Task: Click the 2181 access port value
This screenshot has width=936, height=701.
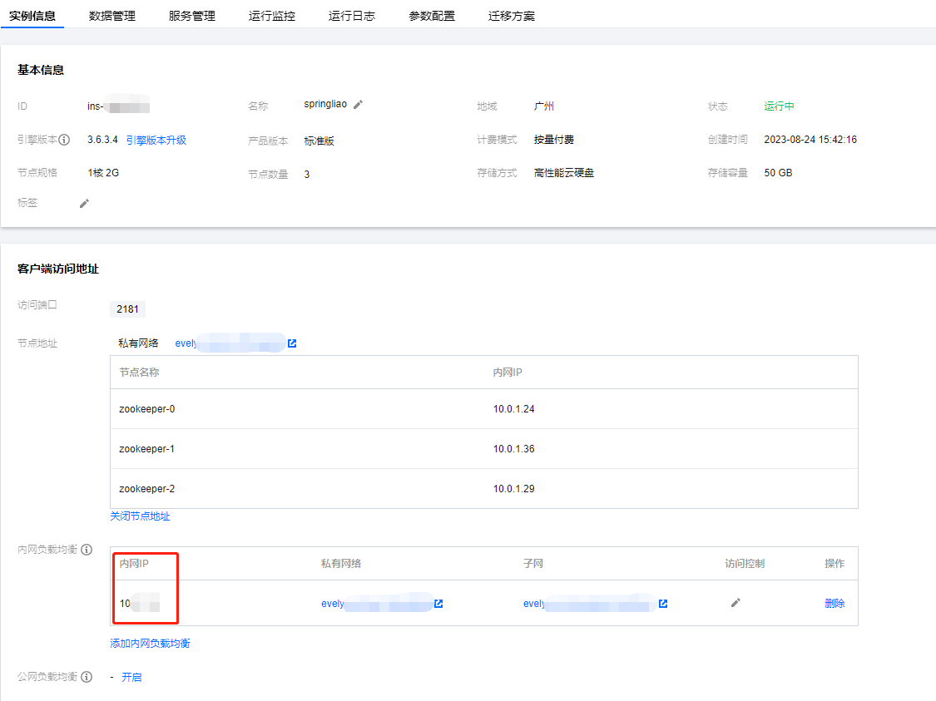Action: 127,309
